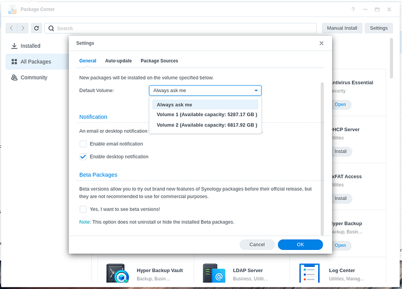Open the help question mark icon

click(353, 9)
